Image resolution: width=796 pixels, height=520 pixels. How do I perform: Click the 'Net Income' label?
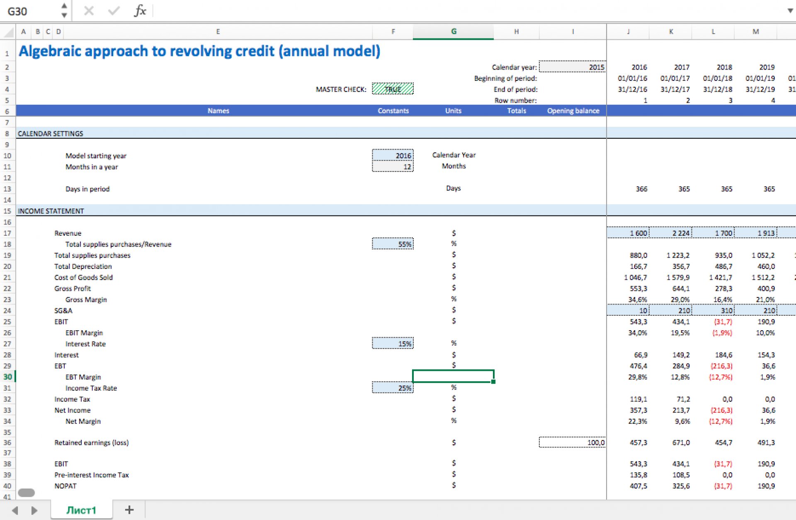coord(73,410)
